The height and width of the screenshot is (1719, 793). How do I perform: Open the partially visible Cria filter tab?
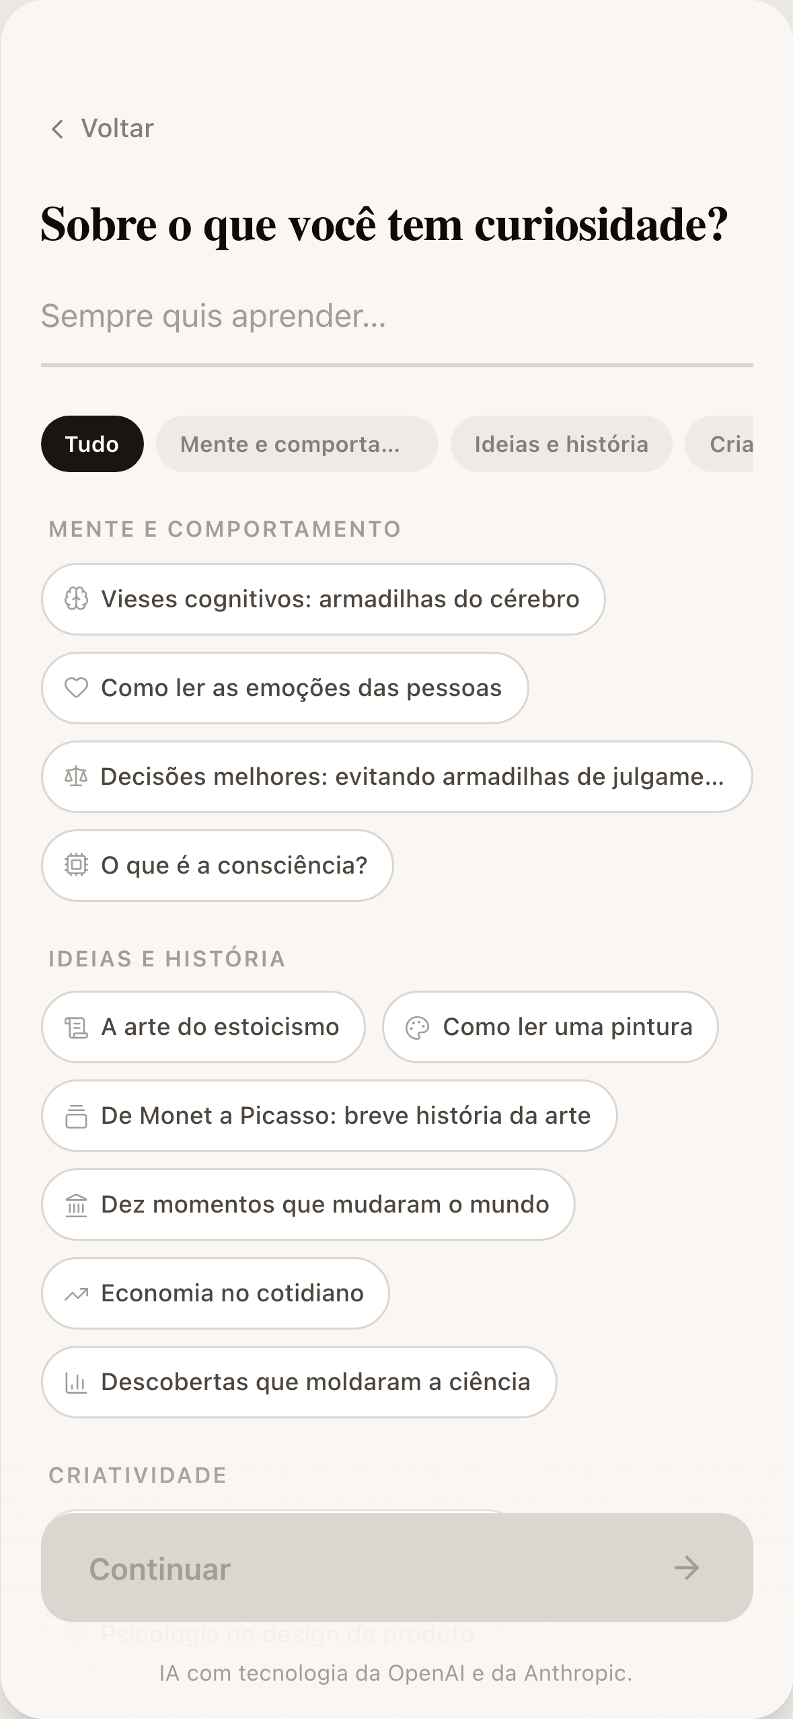pyautogui.click(x=720, y=444)
